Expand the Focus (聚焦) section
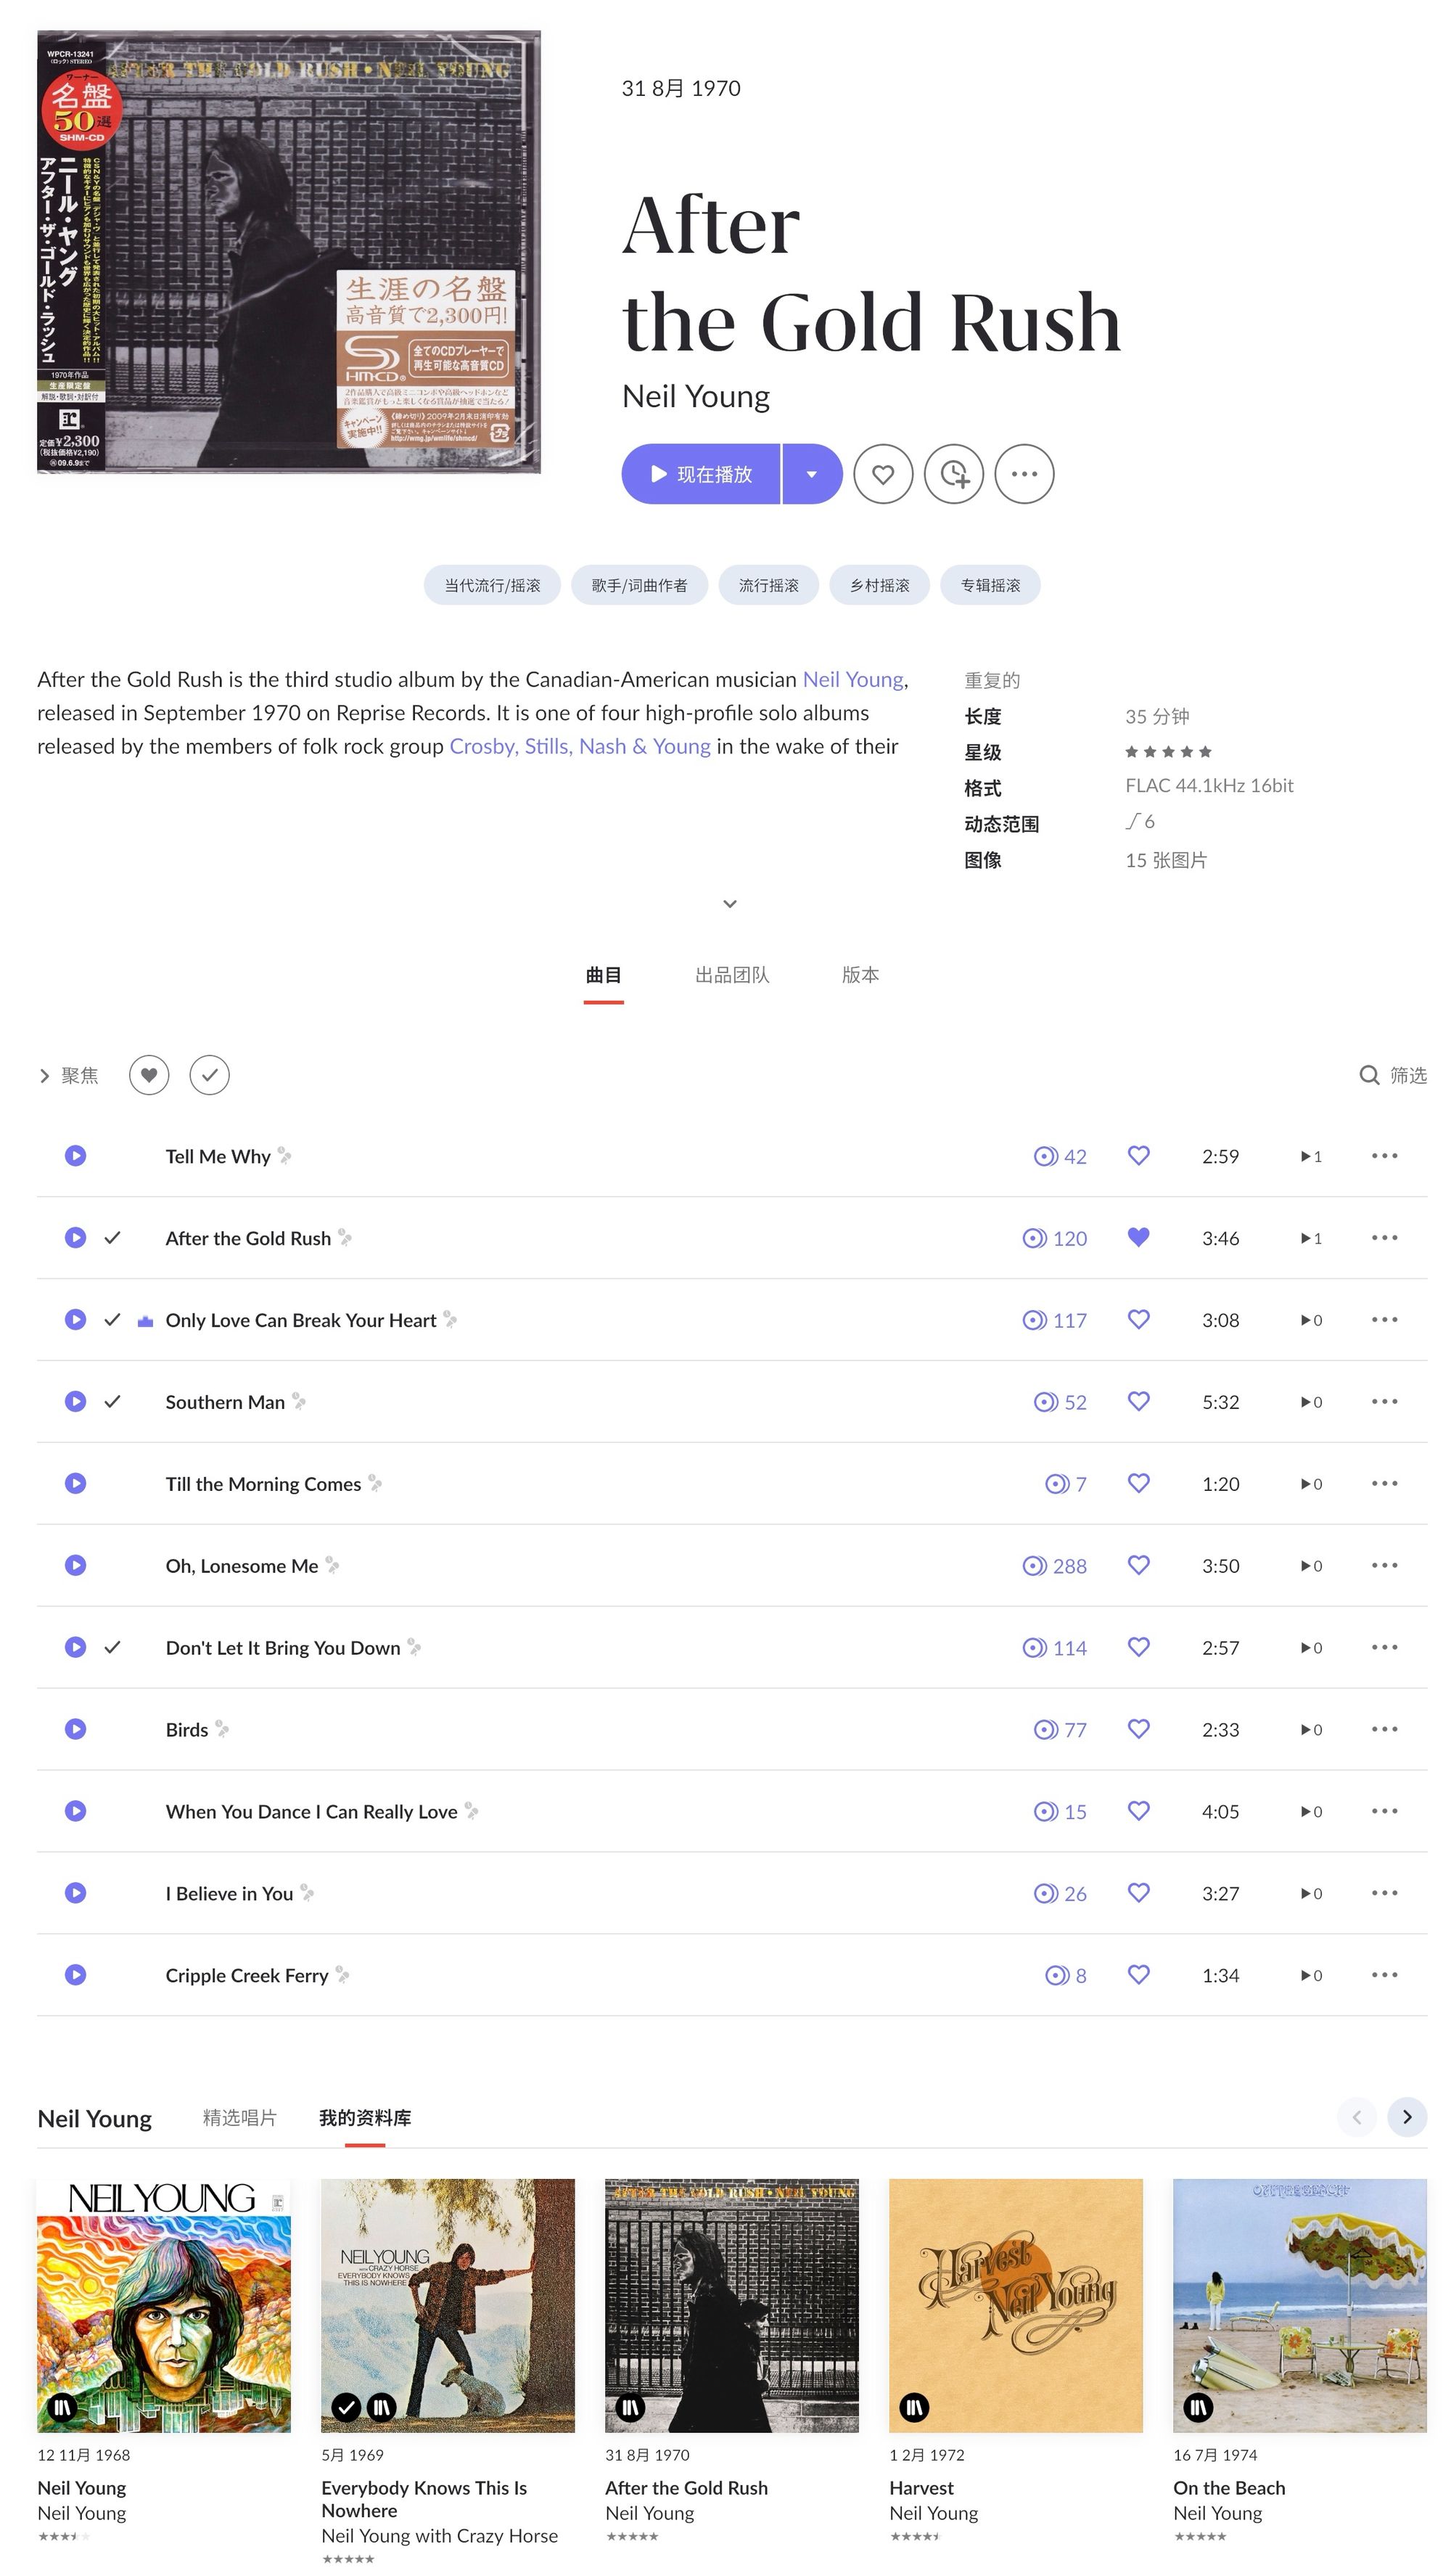Viewport: 1451px width, 2576px height. [68, 1075]
